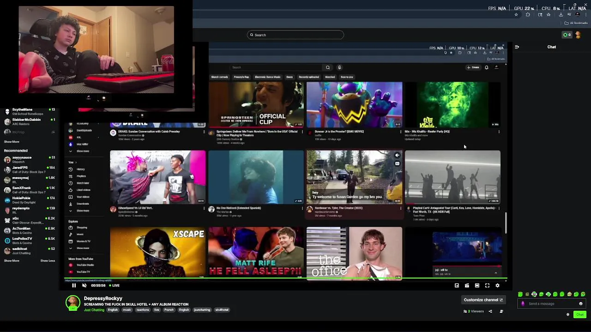The width and height of the screenshot is (591, 332).
Task: Open Movies & TV under Explore
Action: pos(83,241)
